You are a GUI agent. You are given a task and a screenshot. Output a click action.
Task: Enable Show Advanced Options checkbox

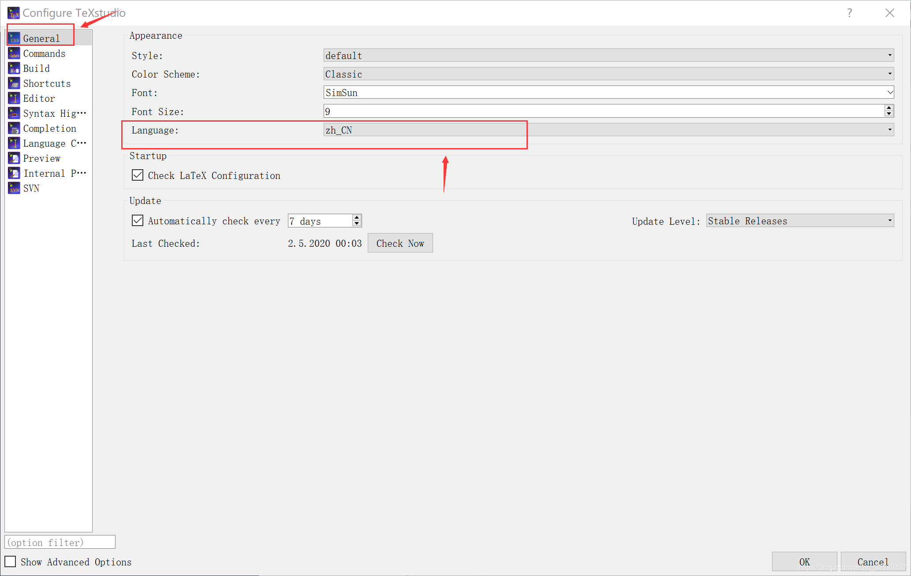[10, 561]
